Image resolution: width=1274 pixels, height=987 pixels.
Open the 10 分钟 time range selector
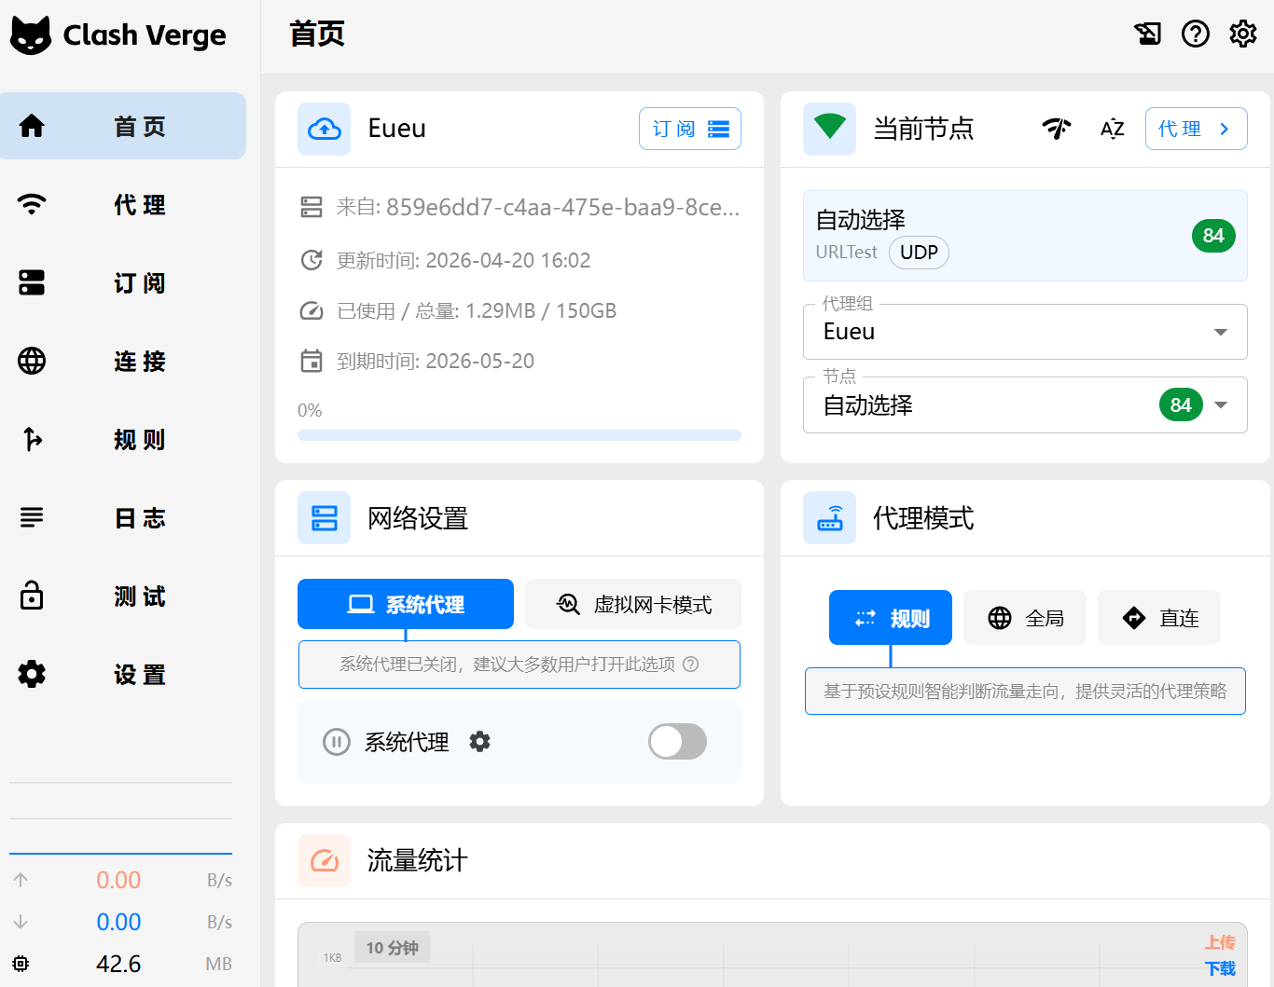(x=392, y=948)
